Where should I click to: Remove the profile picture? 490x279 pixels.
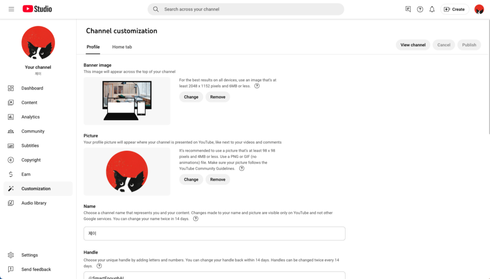pyautogui.click(x=218, y=179)
